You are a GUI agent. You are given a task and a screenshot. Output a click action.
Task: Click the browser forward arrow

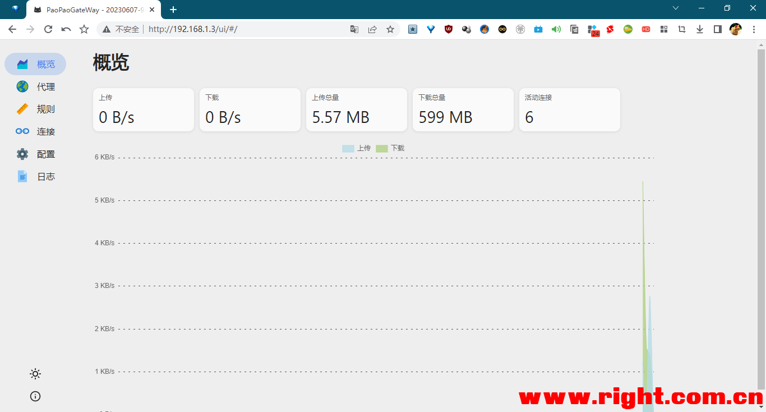pos(30,29)
